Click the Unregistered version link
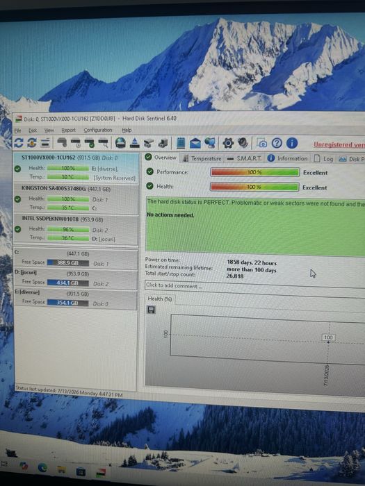 click(339, 144)
